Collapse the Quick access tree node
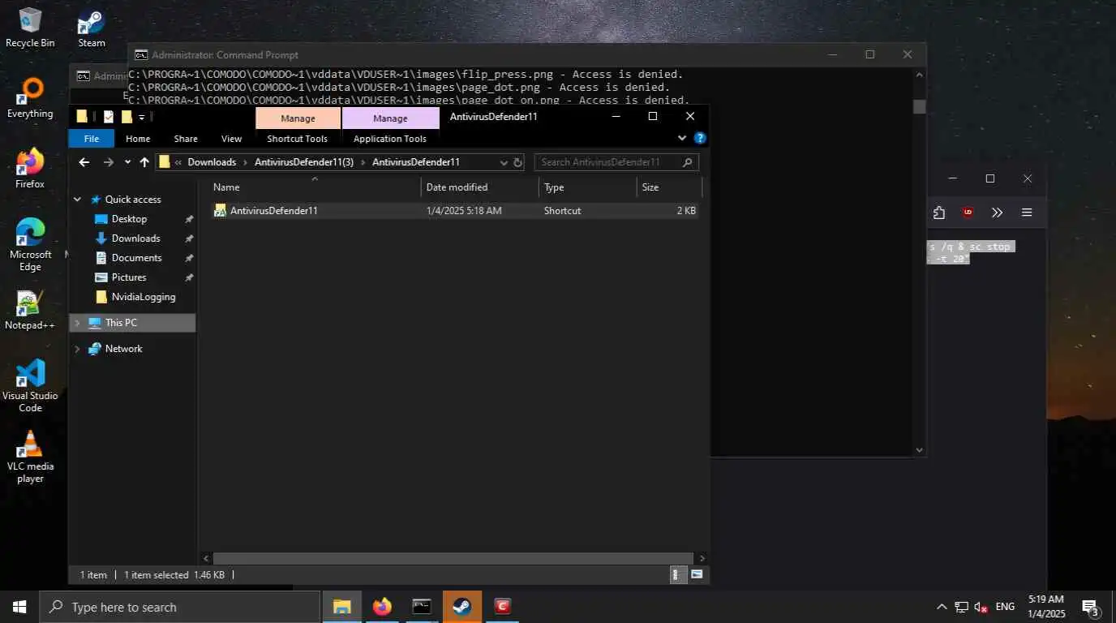Screen dimensions: 1116x623 coord(78,200)
